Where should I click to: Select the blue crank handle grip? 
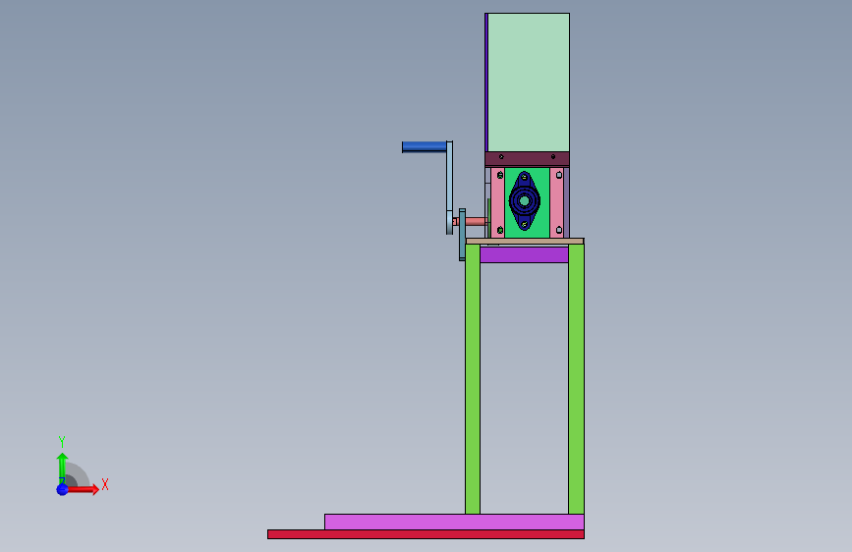tap(425, 146)
